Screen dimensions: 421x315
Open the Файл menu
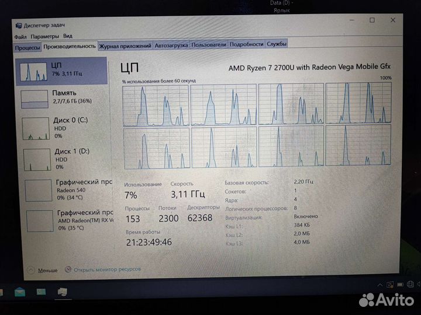[x=20, y=37]
